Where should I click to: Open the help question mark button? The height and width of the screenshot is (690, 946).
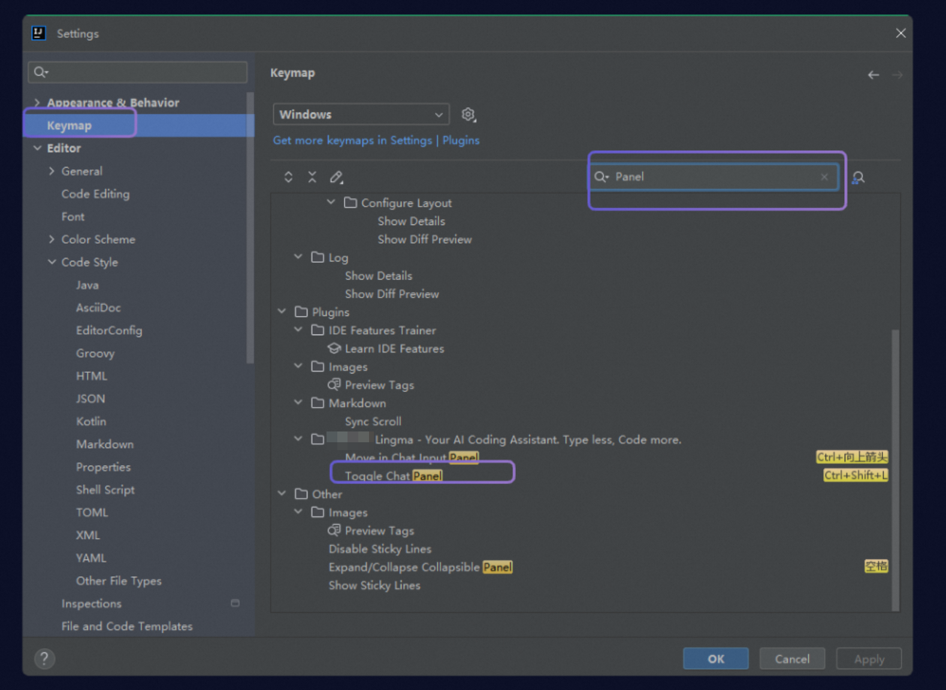point(44,659)
